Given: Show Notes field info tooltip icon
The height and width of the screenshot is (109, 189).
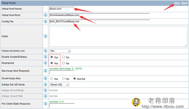Looking at the screenshot, I should point(45,36).
